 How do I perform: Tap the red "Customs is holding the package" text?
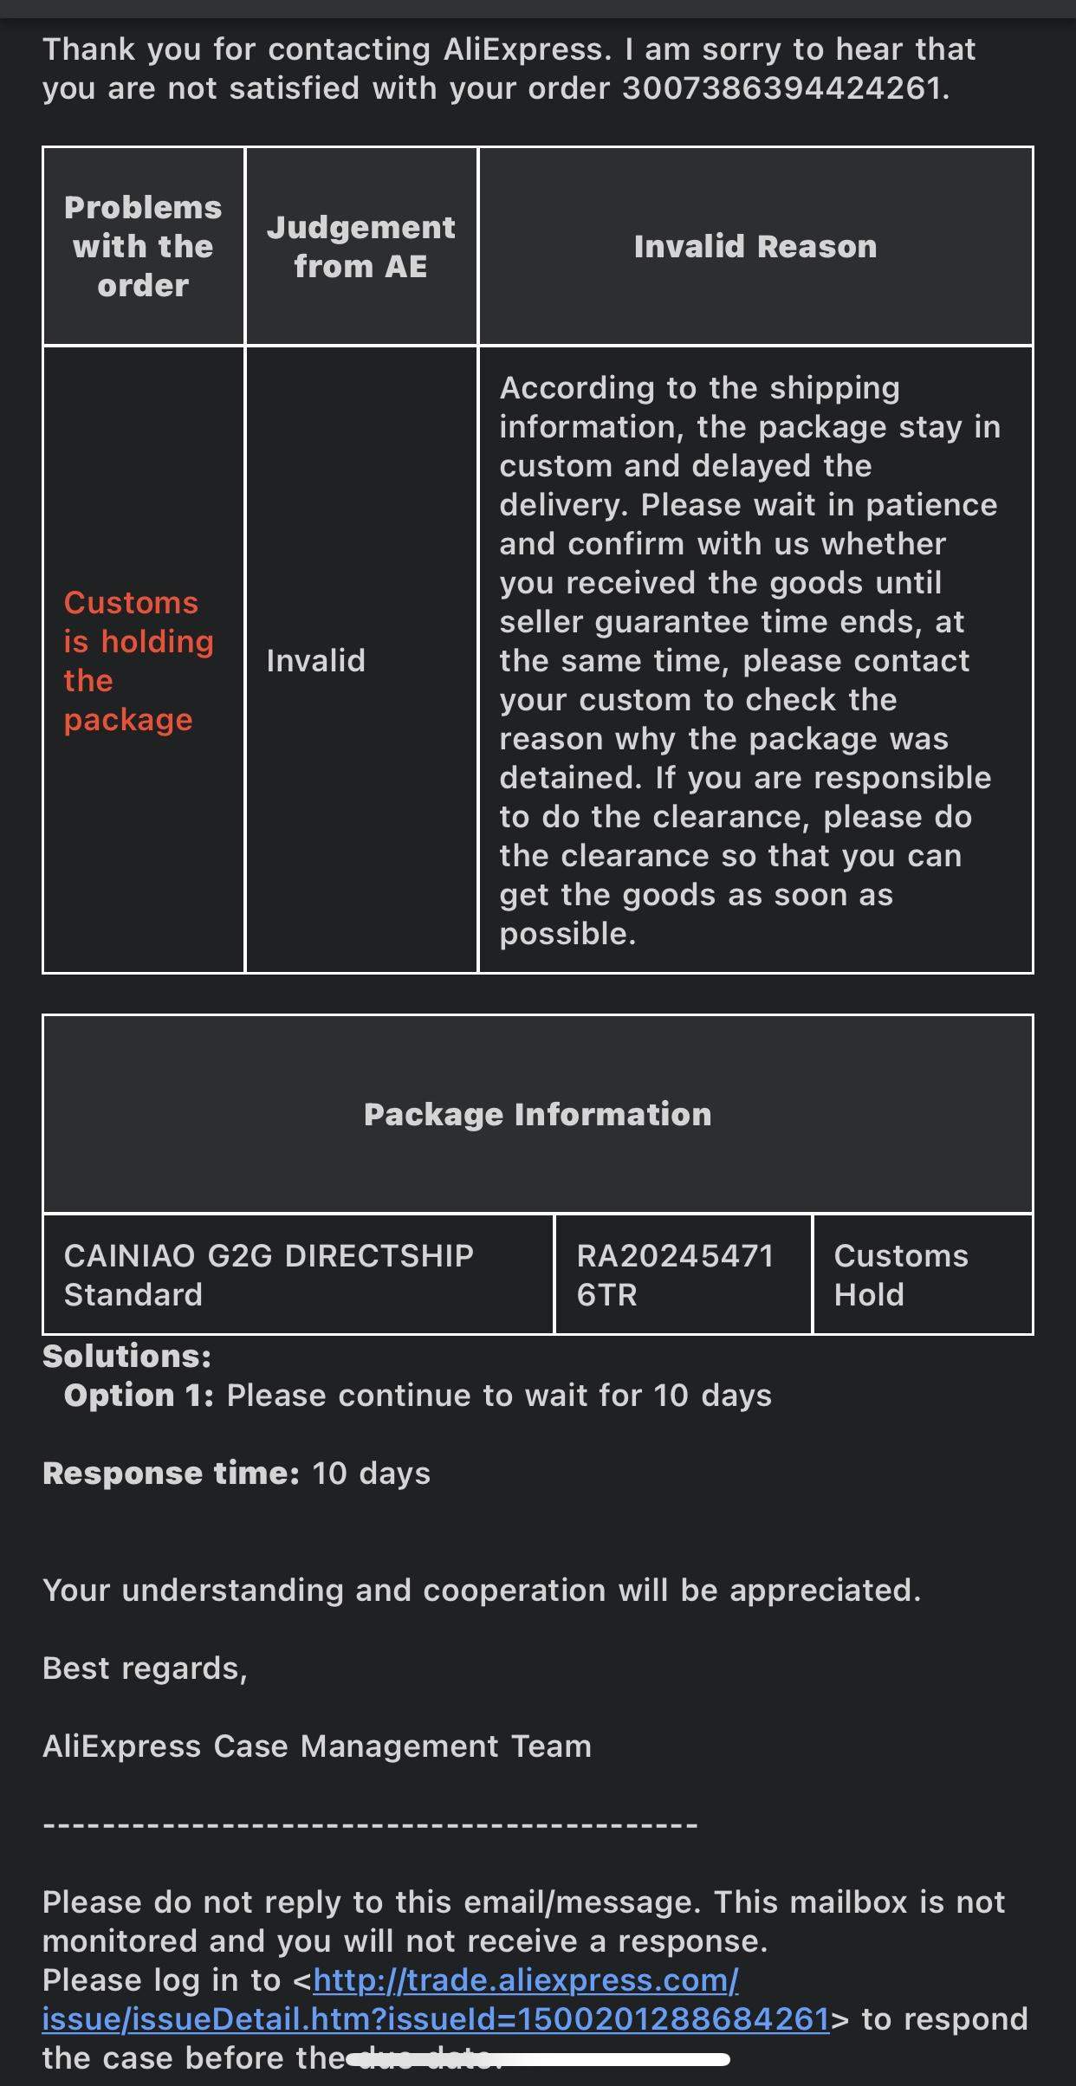pyautogui.click(x=138, y=661)
